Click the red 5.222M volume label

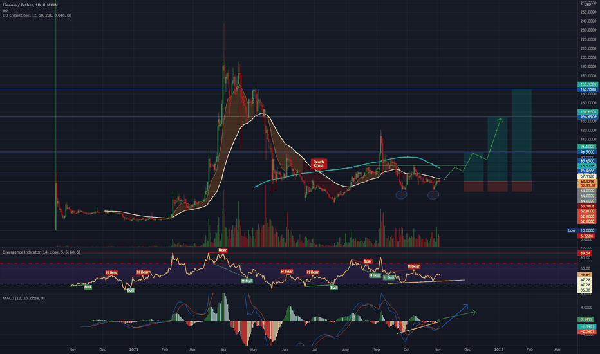(587, 236)
